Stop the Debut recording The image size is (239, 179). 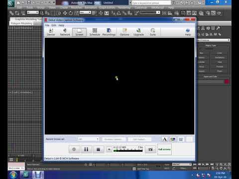[98, 149]
